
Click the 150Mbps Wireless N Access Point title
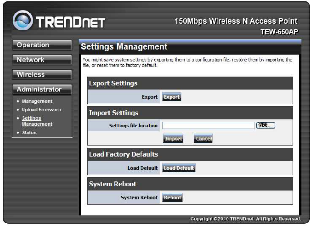pyautogui.click(x=236, y=21)
